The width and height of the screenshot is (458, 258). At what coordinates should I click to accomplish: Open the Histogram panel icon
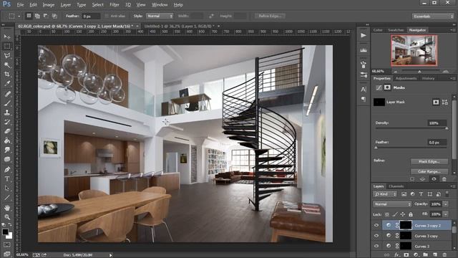click(364, 50)
